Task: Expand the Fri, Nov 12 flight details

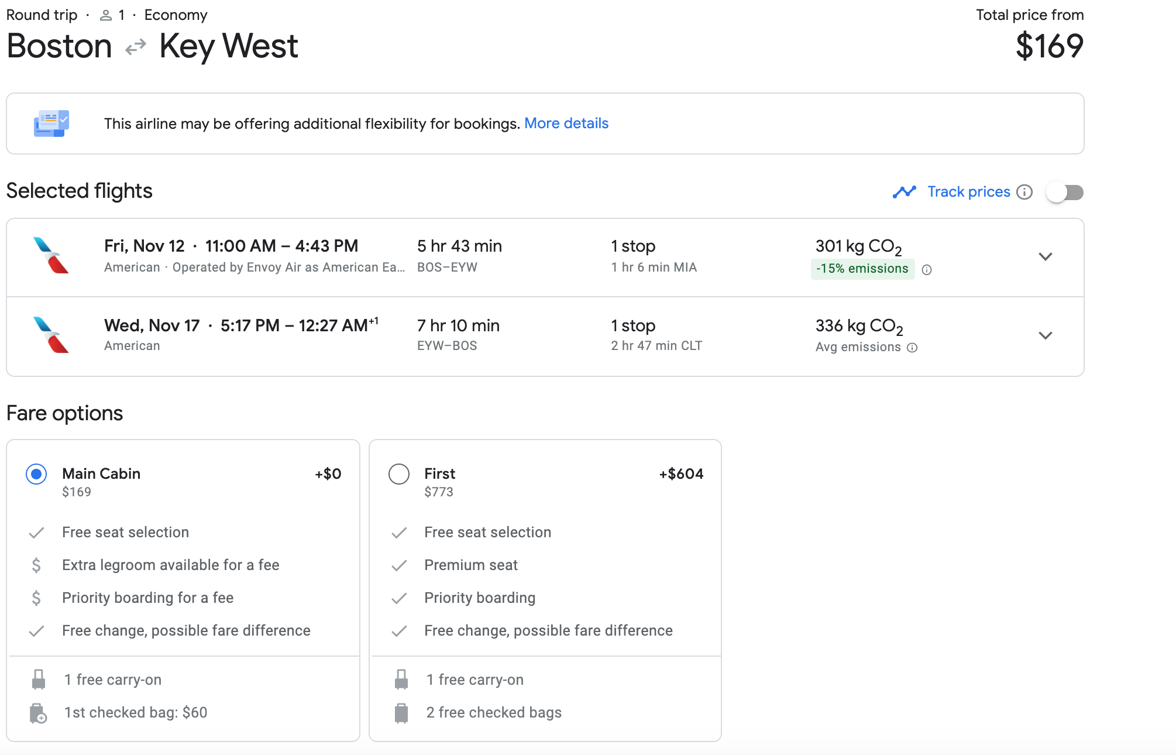Action: click(1046, 257)
